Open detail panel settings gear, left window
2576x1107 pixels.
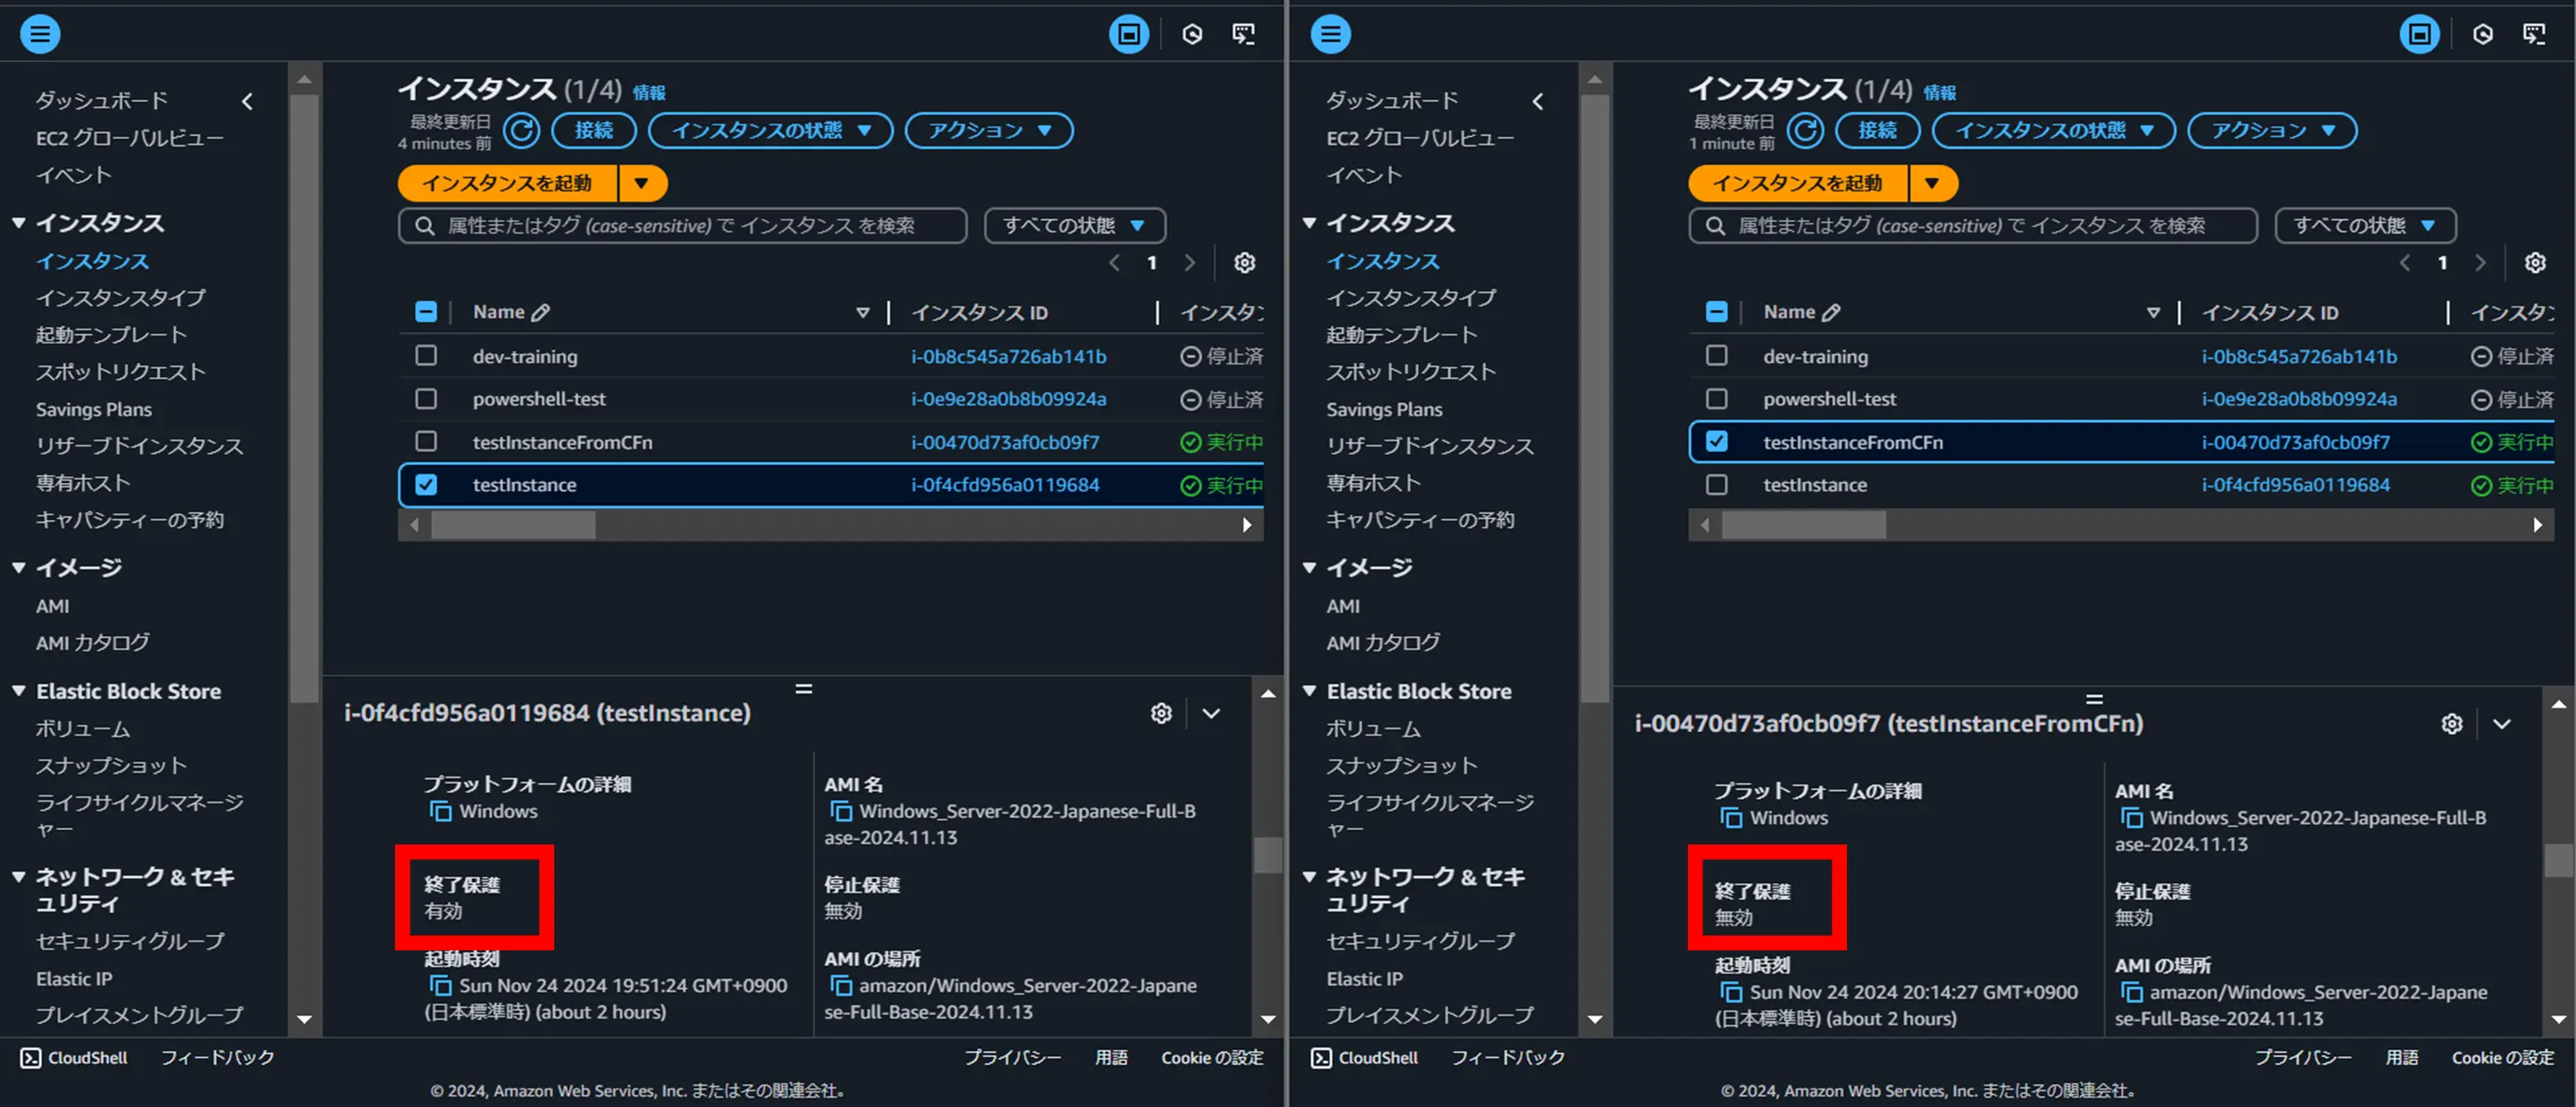(x=1161, y=713)
